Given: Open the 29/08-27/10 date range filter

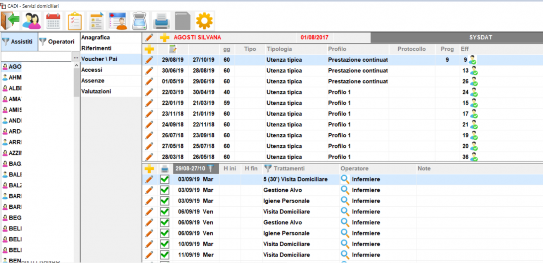Looking at the screenshot, I should pos(211,168).
